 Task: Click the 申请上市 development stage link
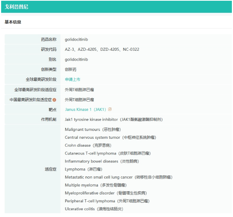pos(73,79)
